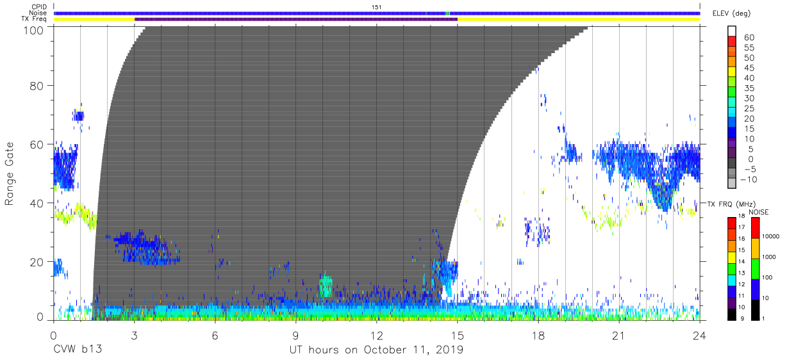This screenshot has height=363, width=787.
Task: Pick the yellow swatch of the ELEV colorbar
Action: pos(732,73)
